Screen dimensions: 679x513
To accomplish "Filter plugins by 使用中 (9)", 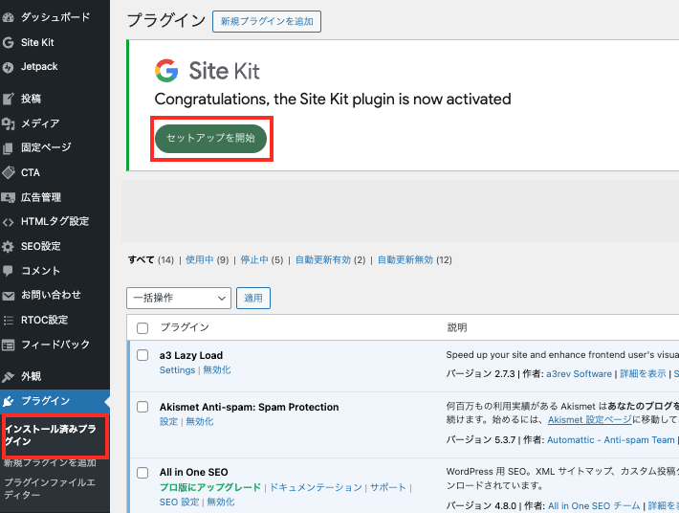I will tap(207, 260).
